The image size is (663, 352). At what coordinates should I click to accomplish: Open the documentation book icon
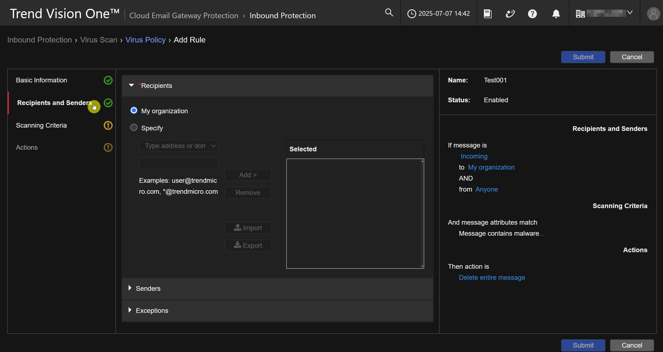coord(488,14)
